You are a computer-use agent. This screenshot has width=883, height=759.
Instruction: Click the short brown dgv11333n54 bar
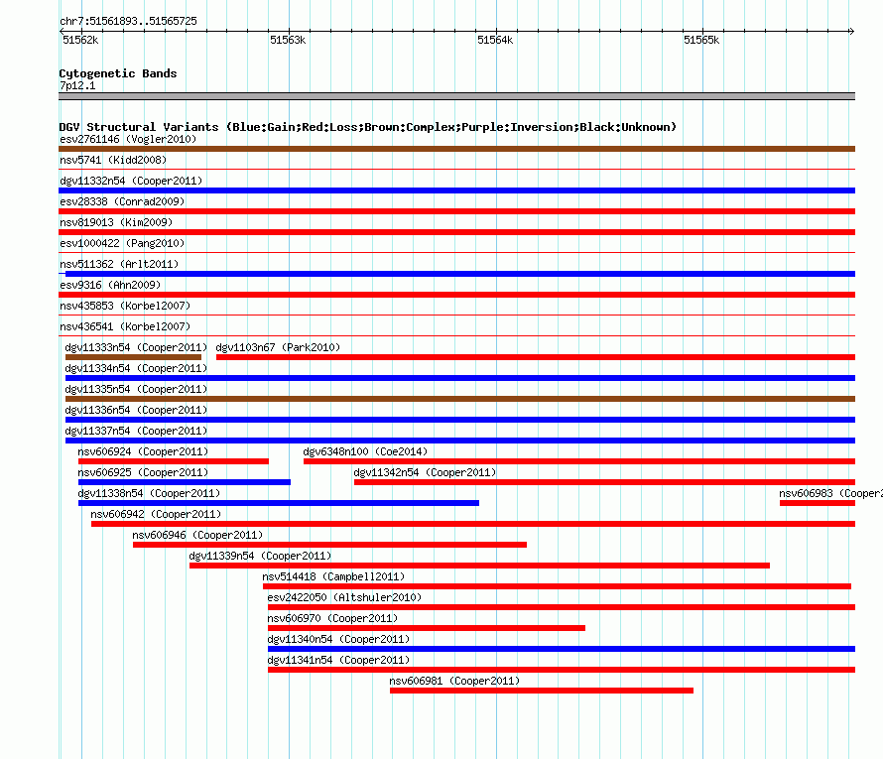134,357
